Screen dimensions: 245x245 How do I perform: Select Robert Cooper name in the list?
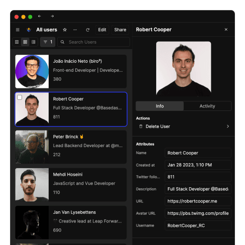point(68,99)
